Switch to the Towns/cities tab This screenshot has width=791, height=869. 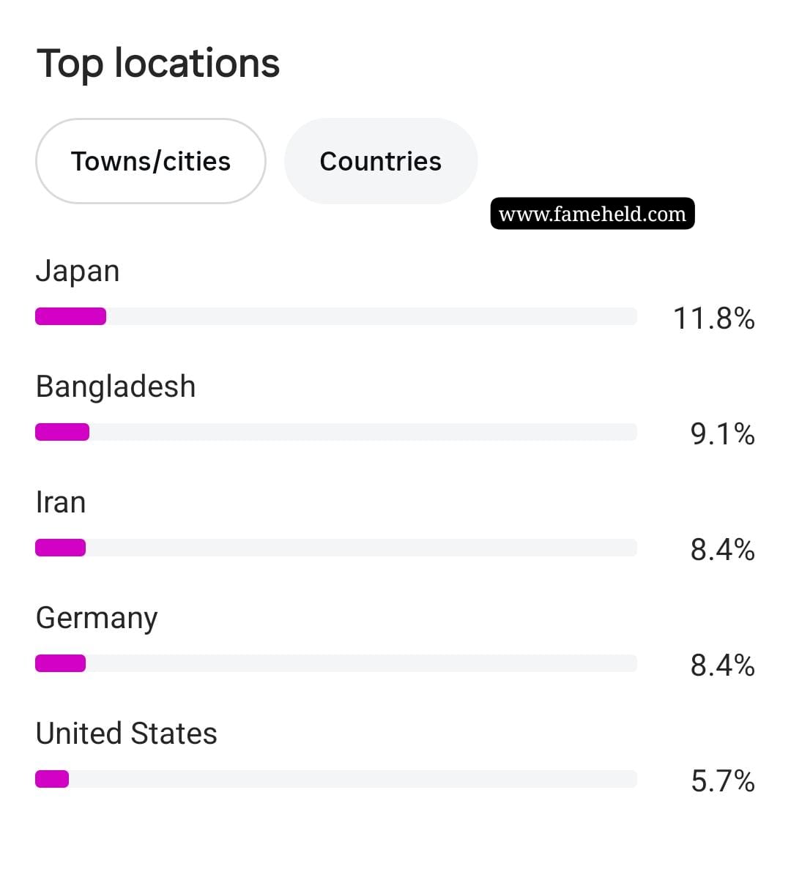[151, 161]
